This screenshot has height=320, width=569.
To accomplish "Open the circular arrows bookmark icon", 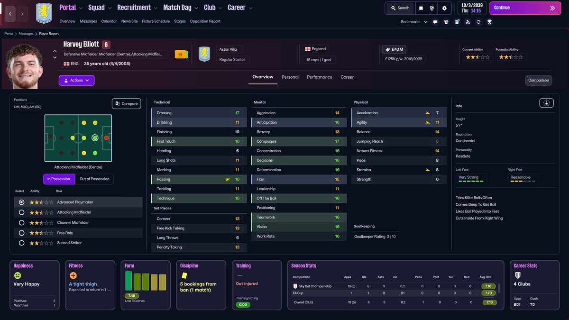I will point(478,22).
